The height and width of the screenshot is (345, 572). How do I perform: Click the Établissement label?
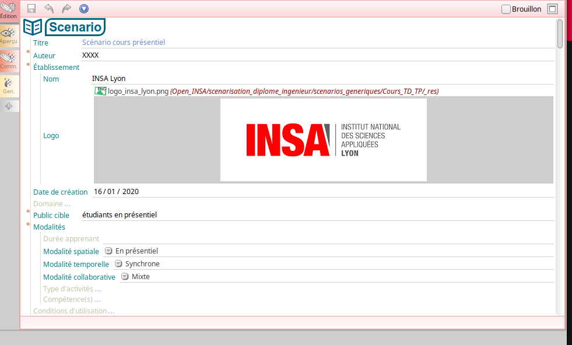coord(56,68)
